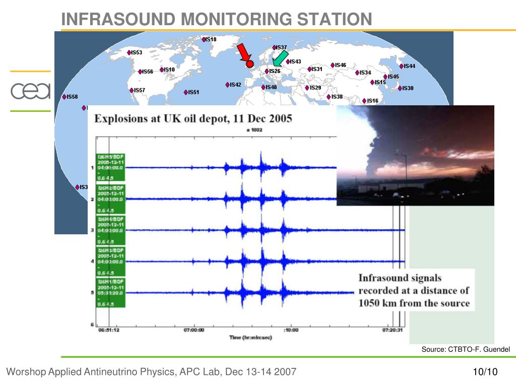Select the I26H4/BDF channel label
The height and width of the screenshot is (387, 516).
point(110,230)
